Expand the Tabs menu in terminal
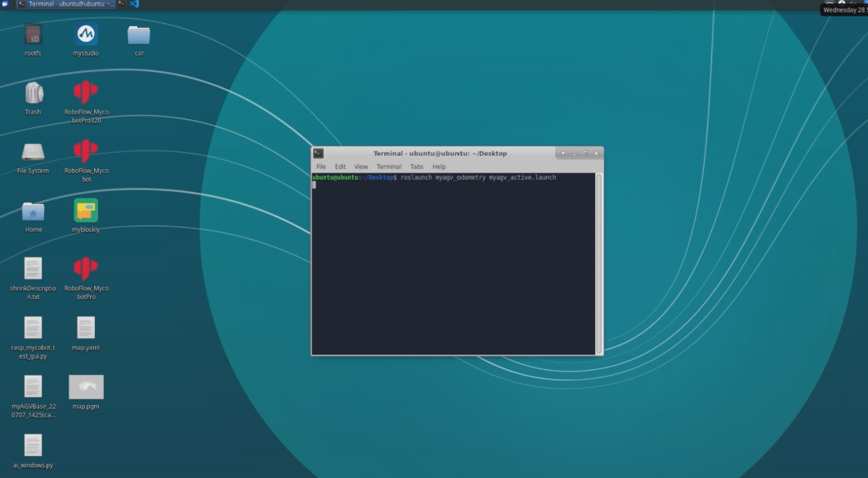This screenshot has width=868, height=478. (x=417, y=167)
